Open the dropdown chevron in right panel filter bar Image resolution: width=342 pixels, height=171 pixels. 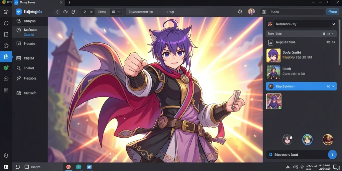point(333,34)
